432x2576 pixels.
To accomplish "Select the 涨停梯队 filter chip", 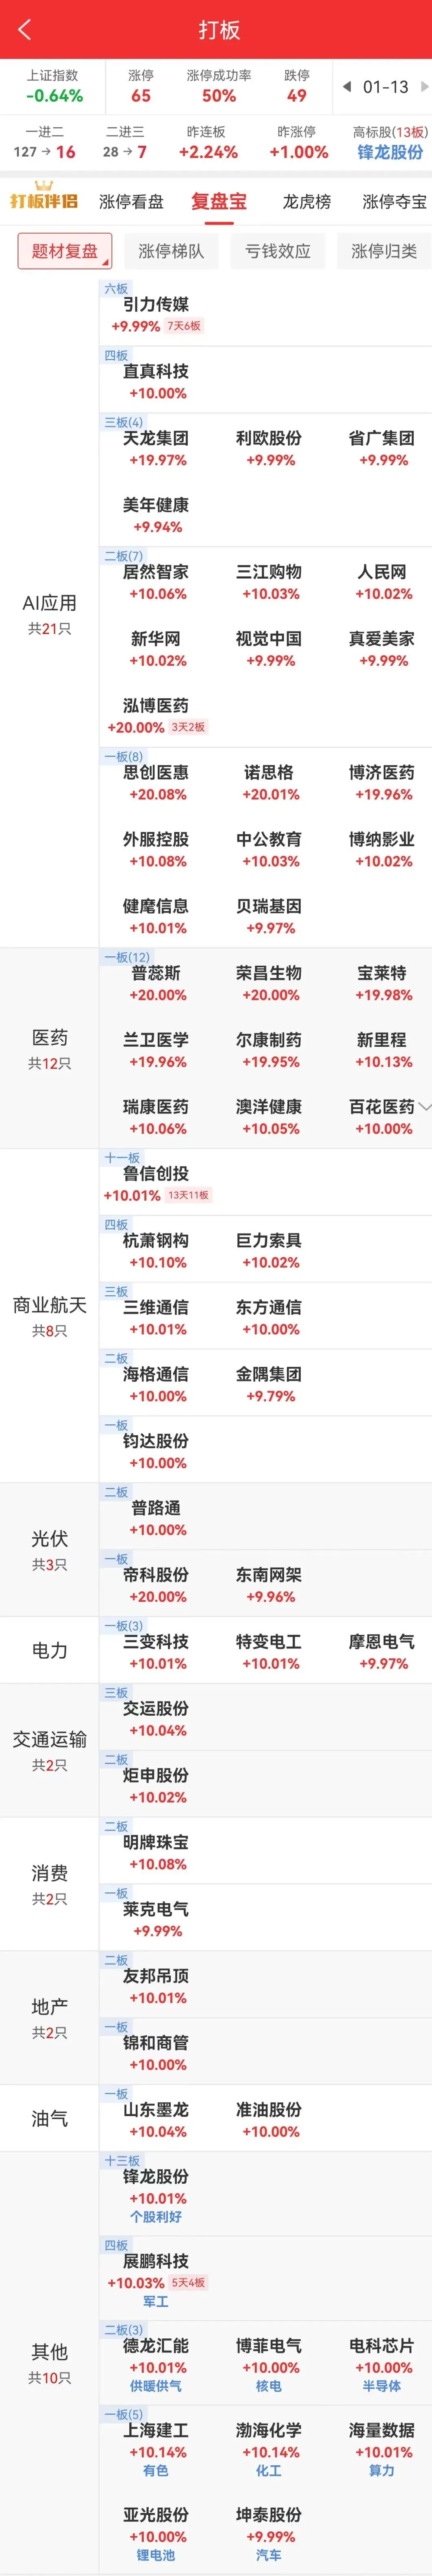I will coord(171,251).
